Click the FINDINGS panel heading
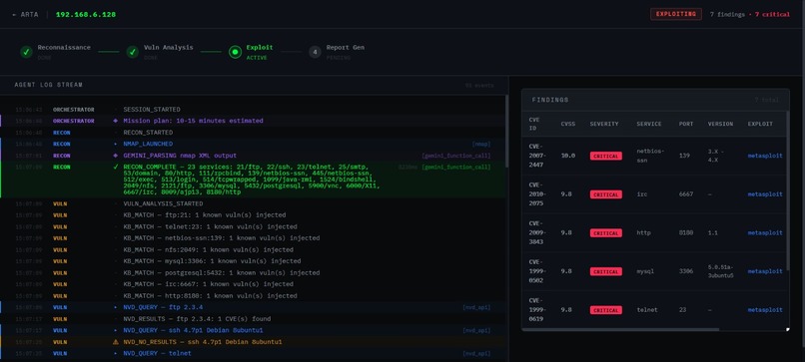This screenshot has height=362, width=805. 550,100
